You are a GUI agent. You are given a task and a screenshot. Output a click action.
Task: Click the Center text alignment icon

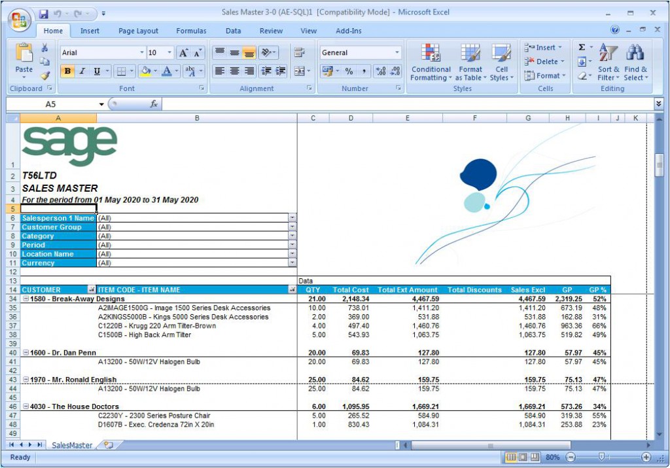(x=234, y=71)
